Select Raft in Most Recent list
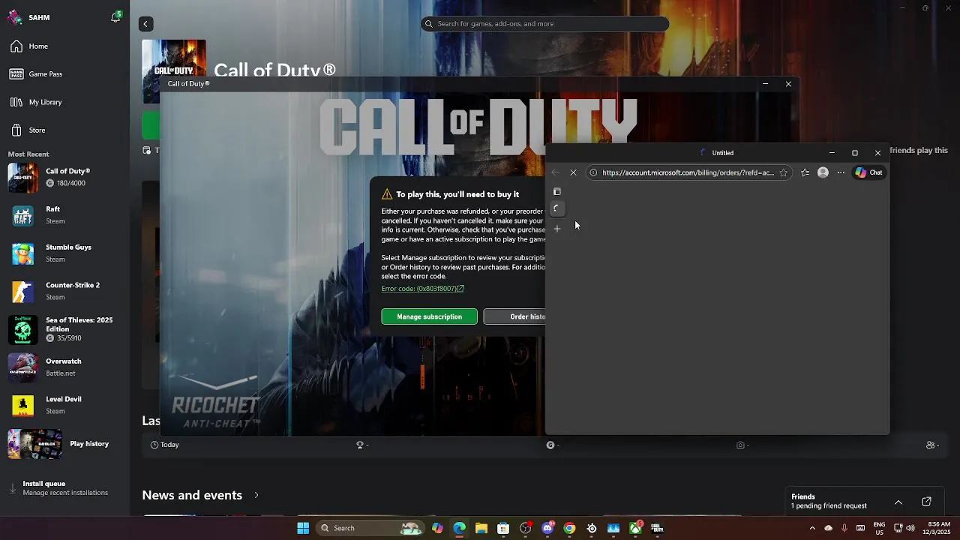 point(65,215)
